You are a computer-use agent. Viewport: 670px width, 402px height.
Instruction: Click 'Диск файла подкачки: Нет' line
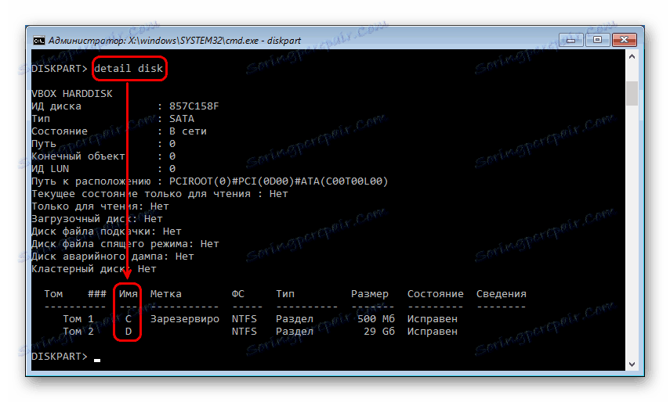107,231
